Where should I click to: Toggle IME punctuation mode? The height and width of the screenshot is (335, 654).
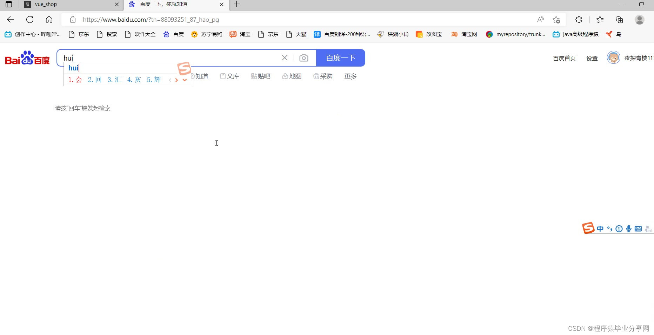click(610, 229)
